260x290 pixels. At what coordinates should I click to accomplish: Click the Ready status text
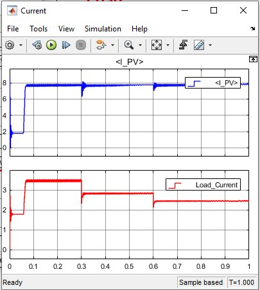point(12,282)
